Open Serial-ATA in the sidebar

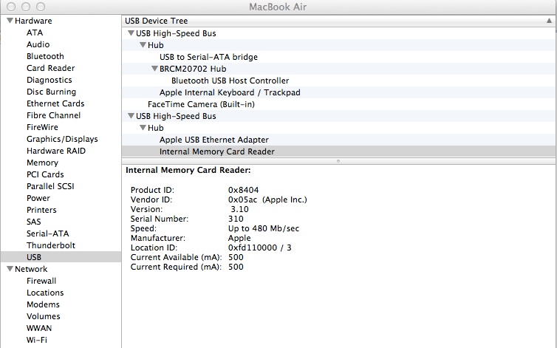coord(47,233)
